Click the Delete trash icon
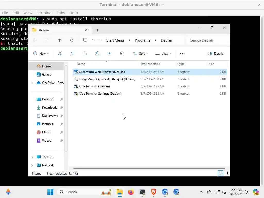The width and height of the screenshot is (264, 198). [x=122, y=54]
